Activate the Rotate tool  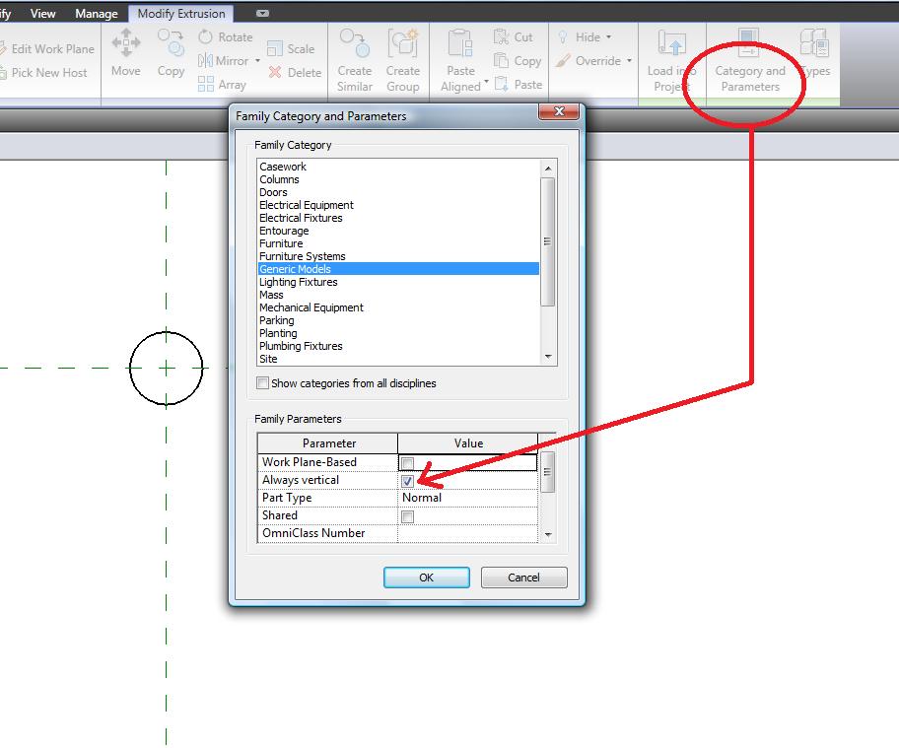pos(226,37)
